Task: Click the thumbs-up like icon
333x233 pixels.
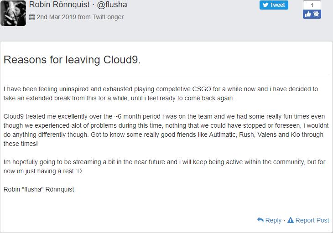Action: tap(309, 14)
